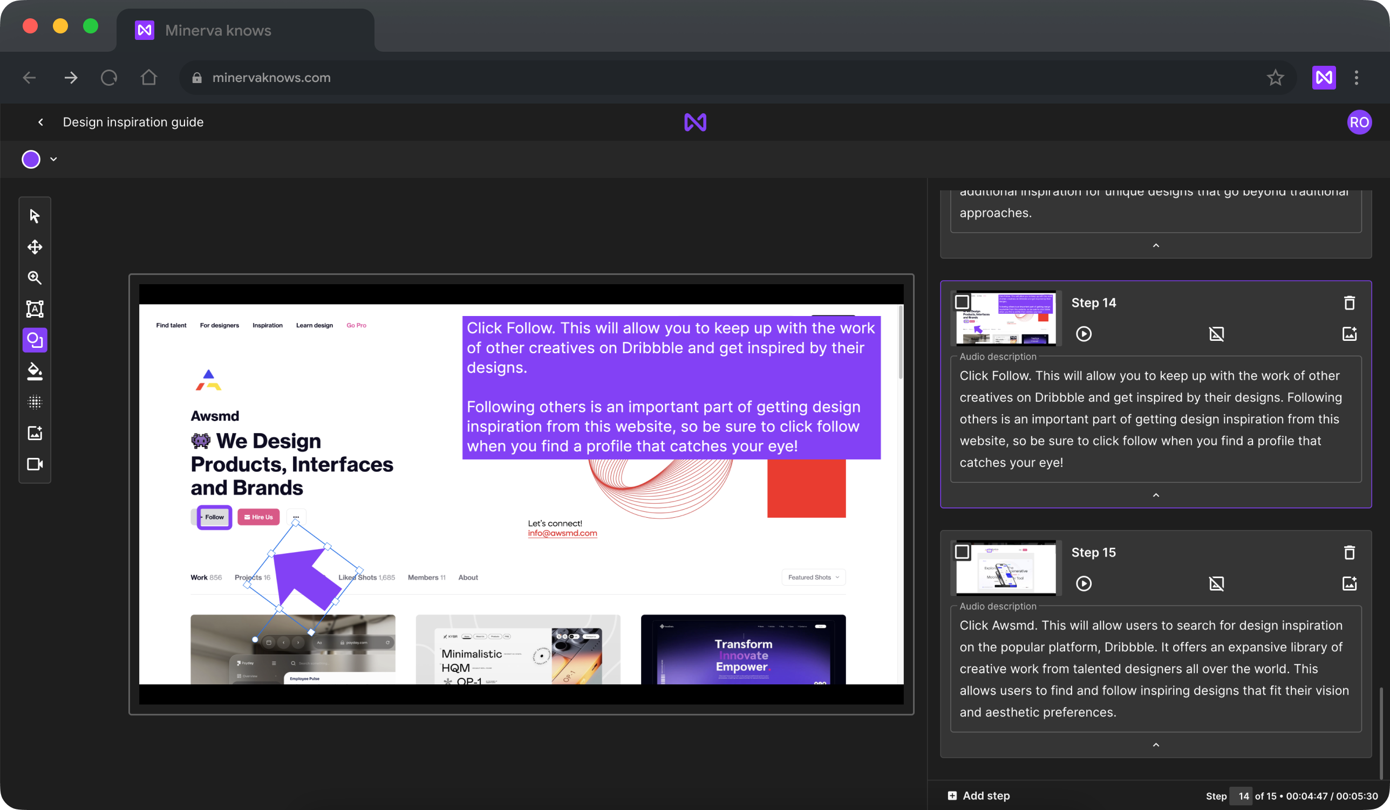Click the purple annotation text box

pos(671,387)
